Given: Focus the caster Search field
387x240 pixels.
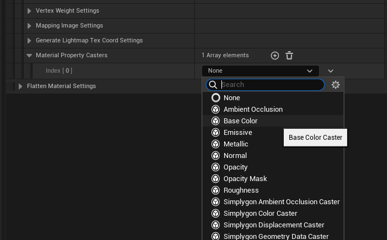Looking at the screenshot, I should pos(271,85).
